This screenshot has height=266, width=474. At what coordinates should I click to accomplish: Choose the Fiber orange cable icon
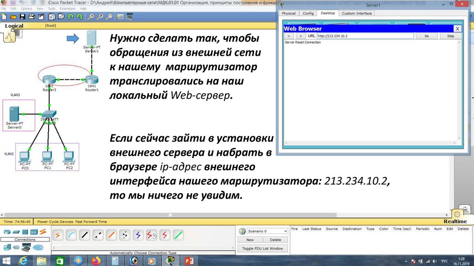[x=111, y=235]
